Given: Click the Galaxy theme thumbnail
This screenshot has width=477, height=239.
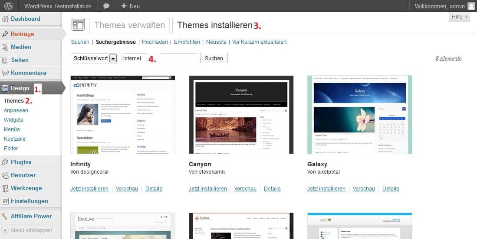Looking at the screenshot, I should click(359, 115).
